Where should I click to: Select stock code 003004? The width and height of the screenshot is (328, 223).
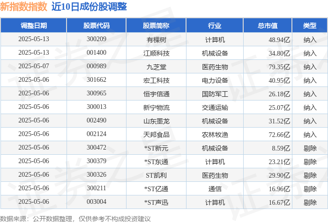pos(97,202)
